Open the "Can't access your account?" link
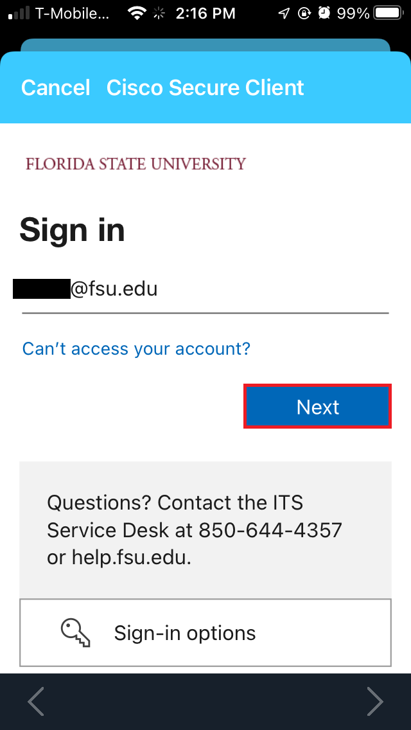This screenshot has height=730, width=411. (x=136, y=348)
